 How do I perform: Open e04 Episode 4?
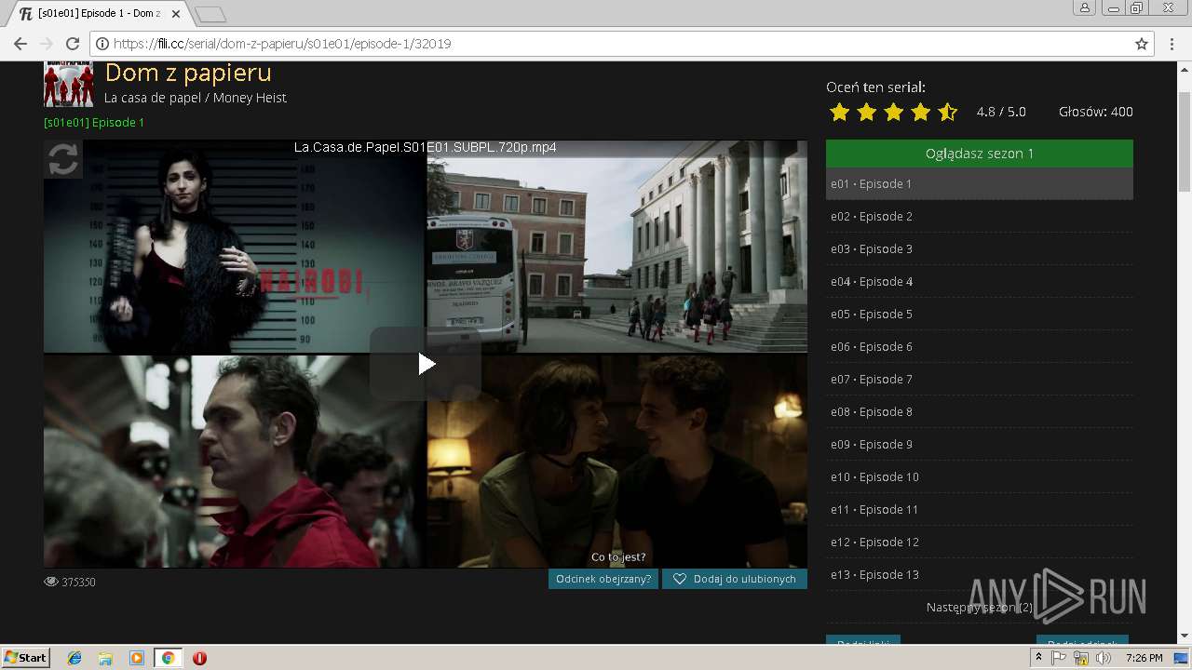coord(980,281)
